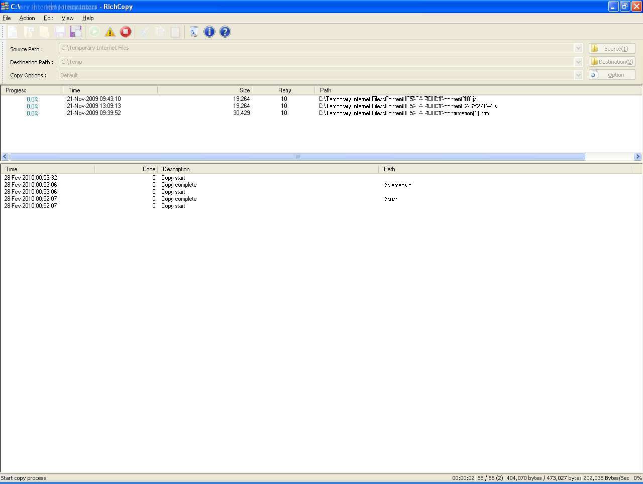Open the blue question mark Help icon
Screen dimensions: 643x484
tap(225, 32)
